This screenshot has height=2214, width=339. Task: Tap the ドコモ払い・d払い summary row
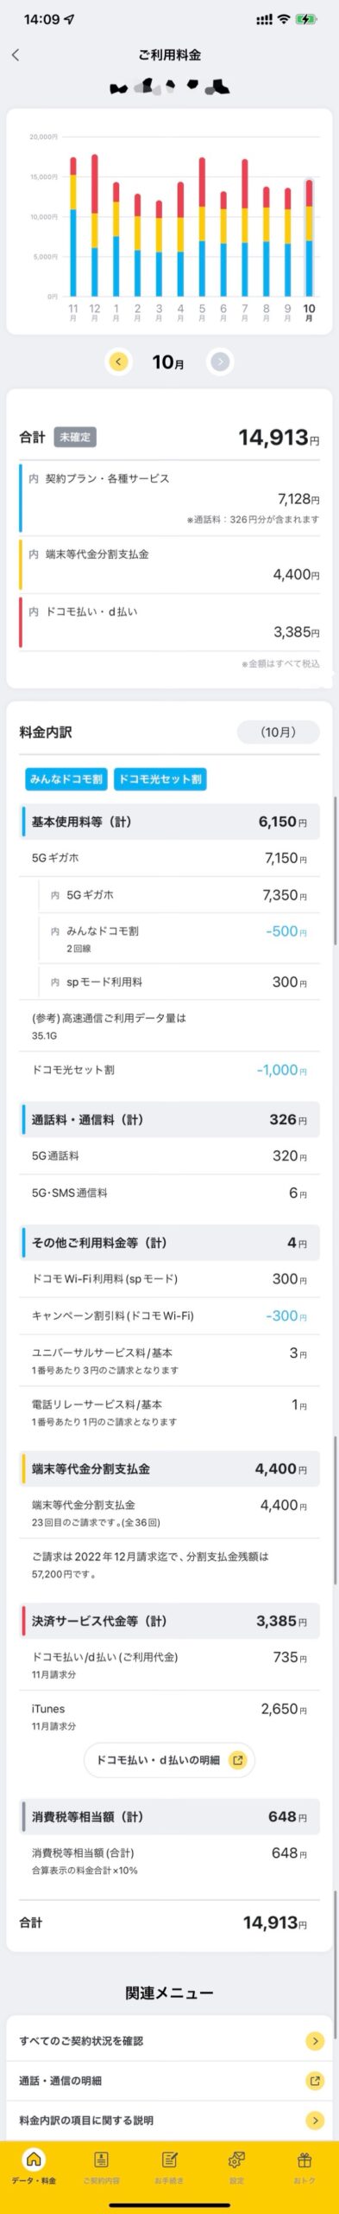coord(169,621)
